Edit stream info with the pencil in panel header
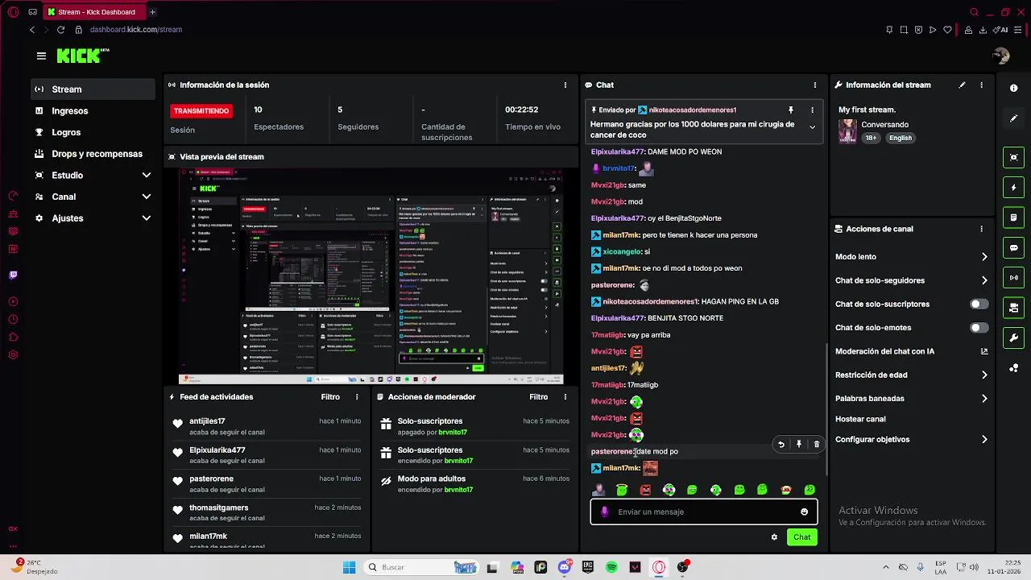 pyautogui.click(x=962, y=85)
